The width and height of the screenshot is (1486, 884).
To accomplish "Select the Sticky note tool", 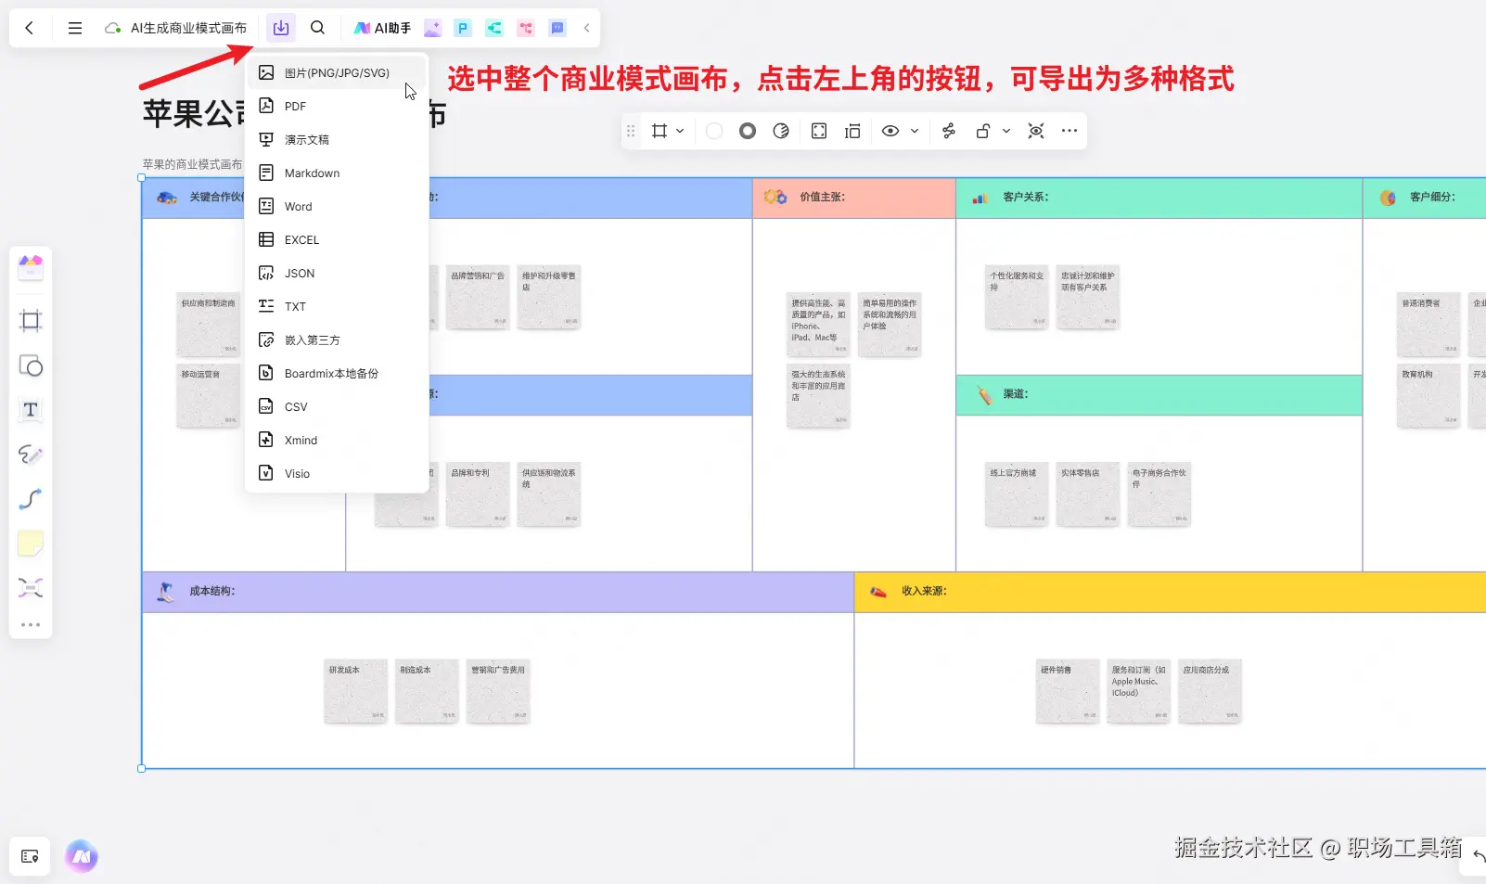I will 31,544.
